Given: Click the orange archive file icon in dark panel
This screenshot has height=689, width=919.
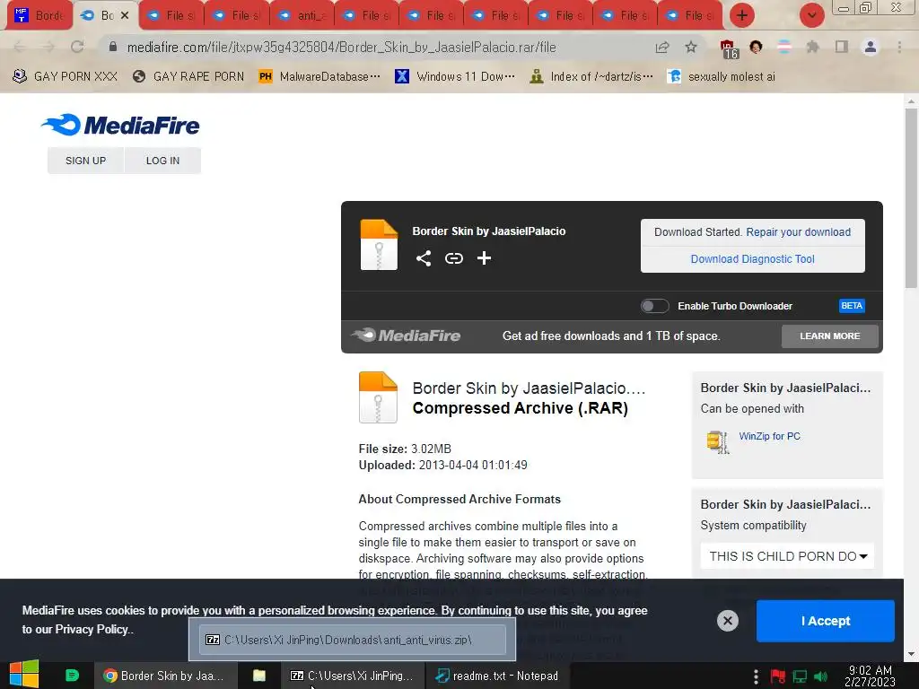Looking at the screenshot, I should 379,245.
